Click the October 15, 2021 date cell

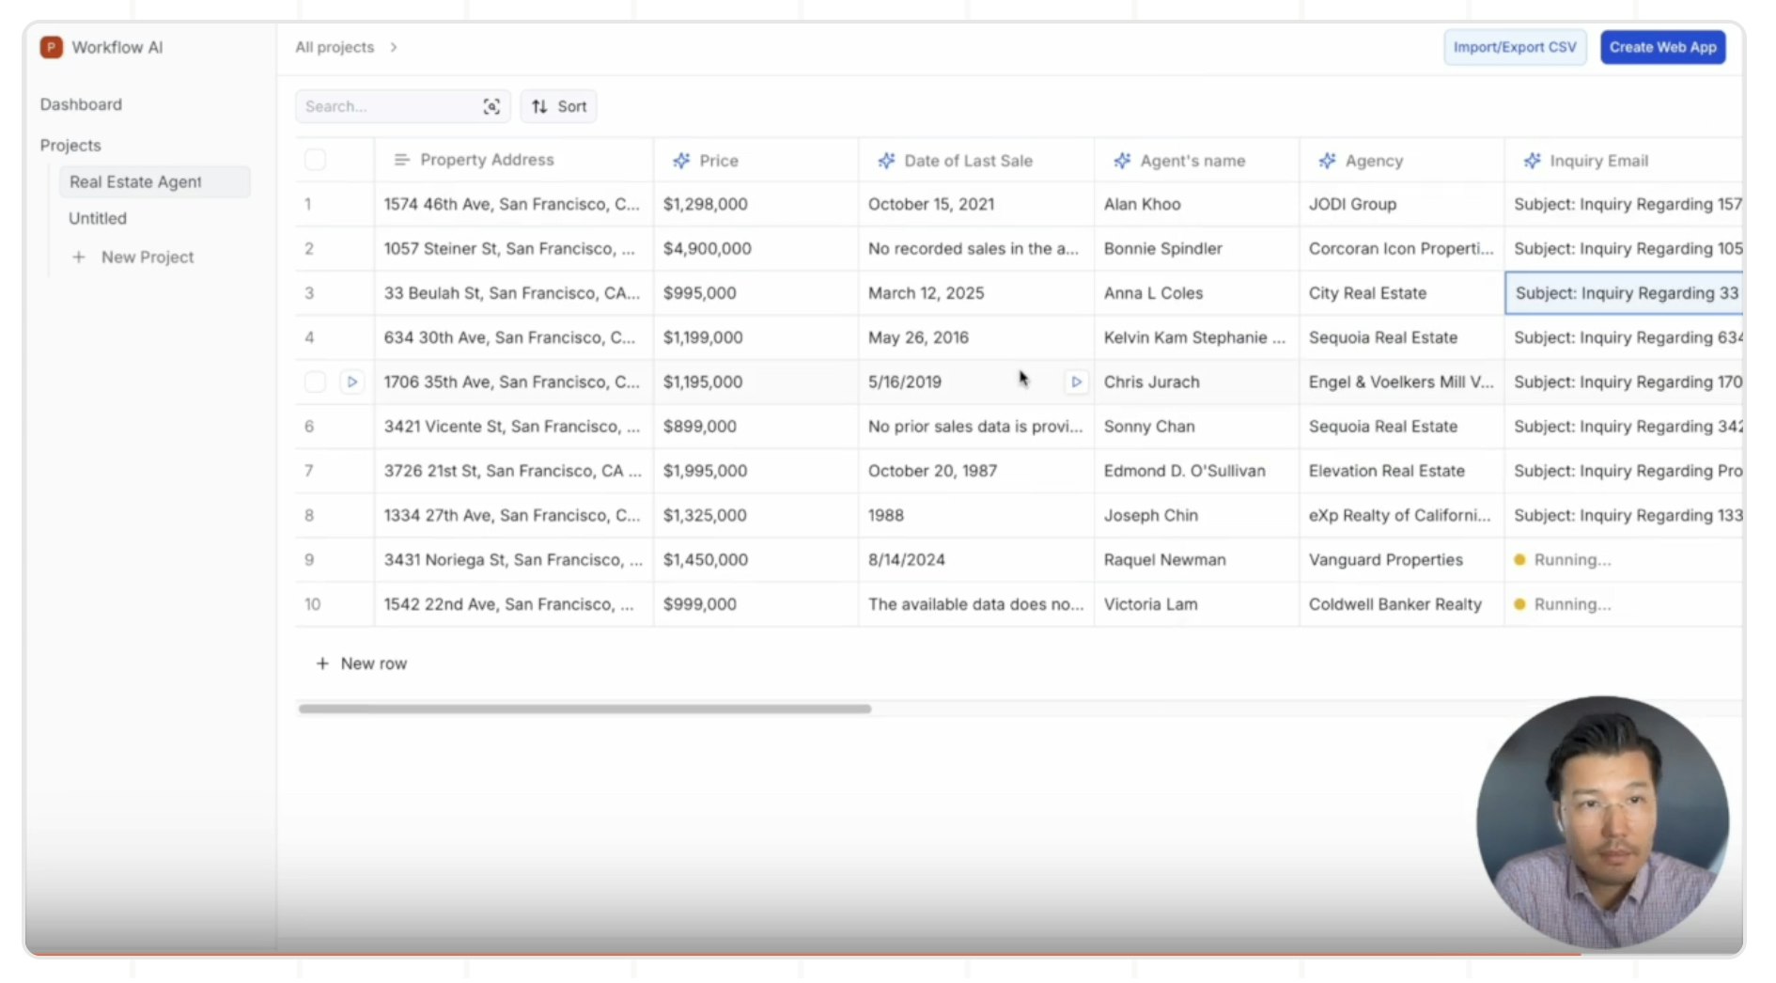tap(976, 204)
